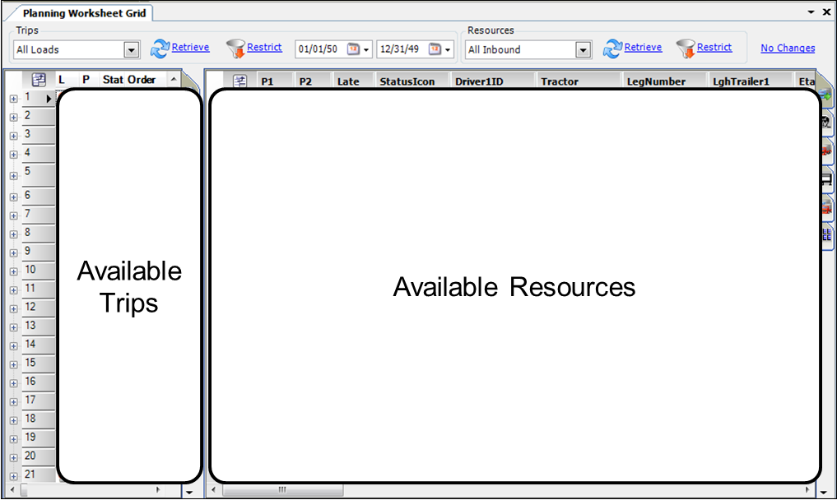Click the No Changes link
This screenshot has width=837, height=500.
click(x=788, y=48)
